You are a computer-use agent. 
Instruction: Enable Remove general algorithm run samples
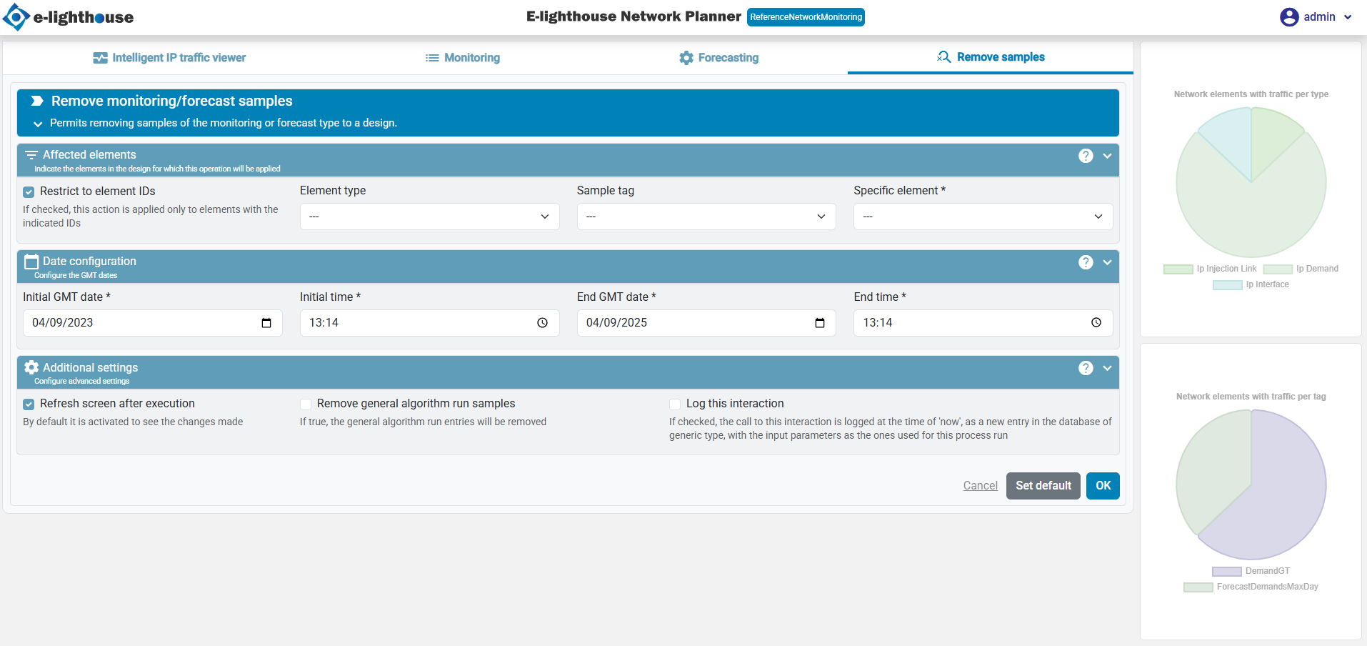pyautogui.click(x=306, y=404)
